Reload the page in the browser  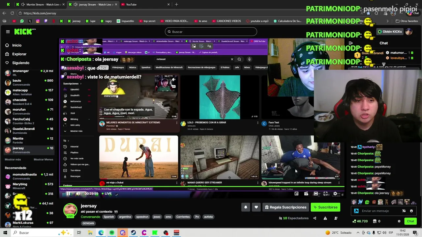(12, 13)
